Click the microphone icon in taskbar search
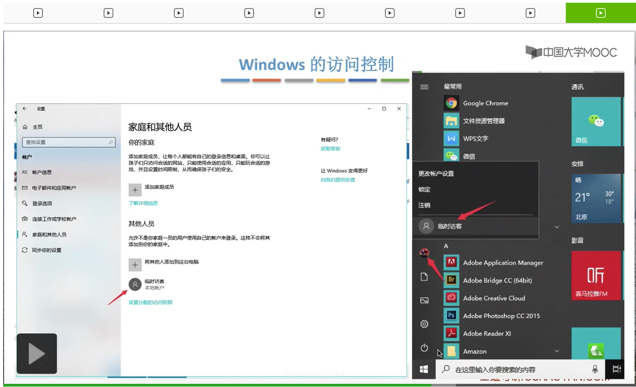The height and width of the screenshot is (387, 636). coord(595,369)
